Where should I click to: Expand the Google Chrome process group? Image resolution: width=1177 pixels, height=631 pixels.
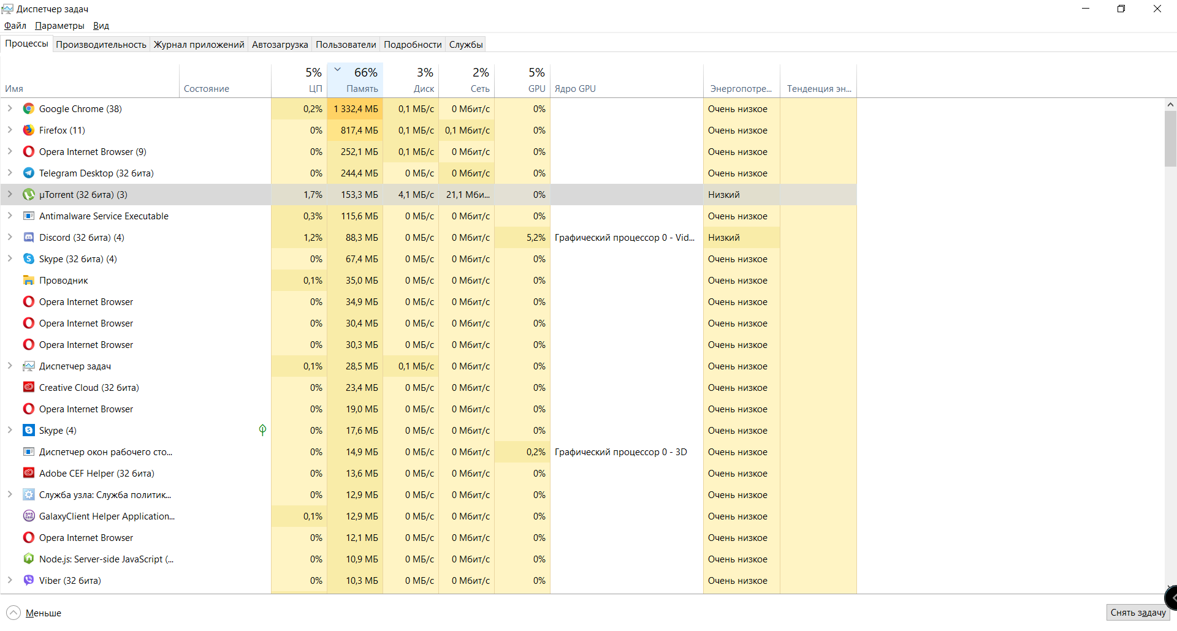tap(10, 109)
